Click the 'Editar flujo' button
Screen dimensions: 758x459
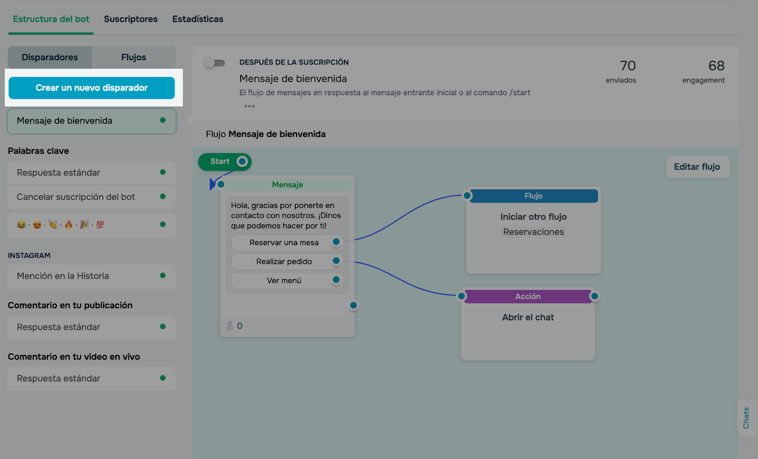coord(697,167)
